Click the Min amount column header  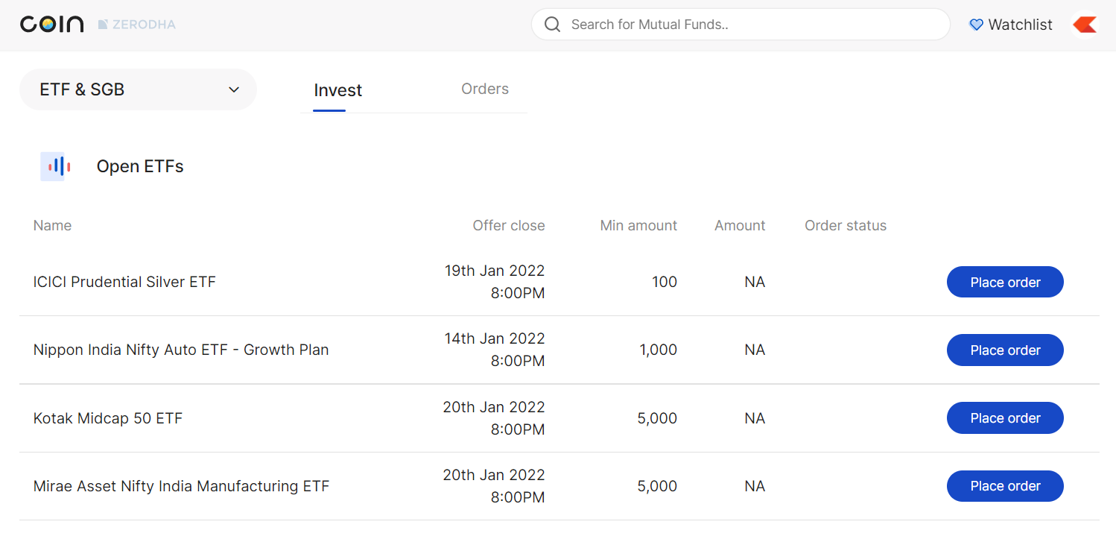638,225
